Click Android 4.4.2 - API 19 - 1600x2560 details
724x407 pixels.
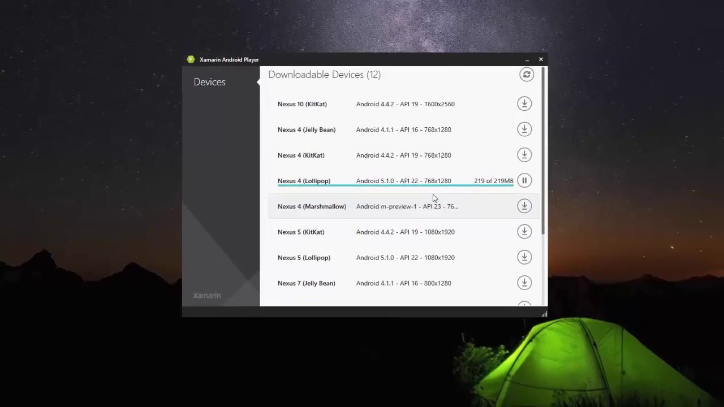(x=406, y=104)
